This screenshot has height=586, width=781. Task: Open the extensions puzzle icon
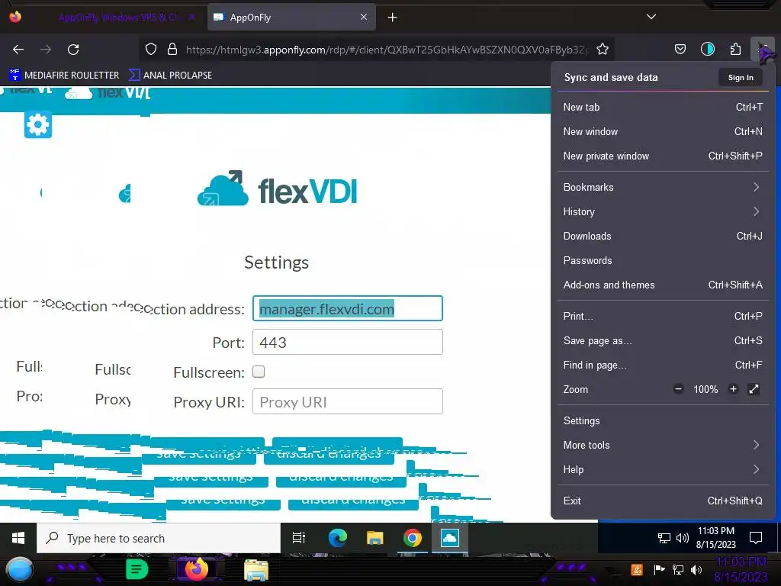pyautogui.click(x=735, y=49)
